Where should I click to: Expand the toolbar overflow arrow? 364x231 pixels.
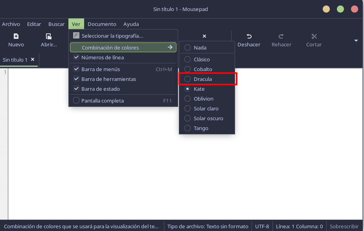(x=356, y=40)
